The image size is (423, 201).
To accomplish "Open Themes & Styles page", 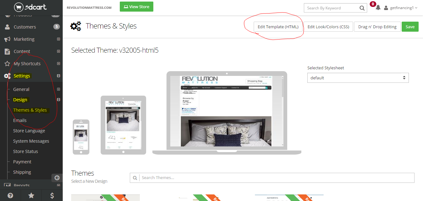I will point(30,110).
